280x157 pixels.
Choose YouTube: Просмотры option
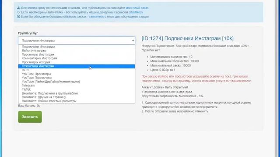point(77,74)
